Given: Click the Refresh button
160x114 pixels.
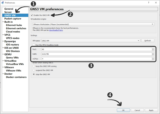Looking at the screenshot, I should (x=148, y=40).
